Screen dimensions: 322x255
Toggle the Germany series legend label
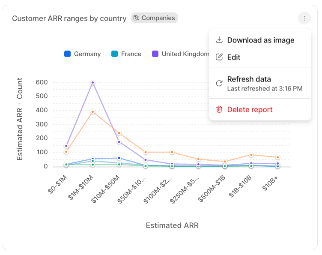[87, 54]
